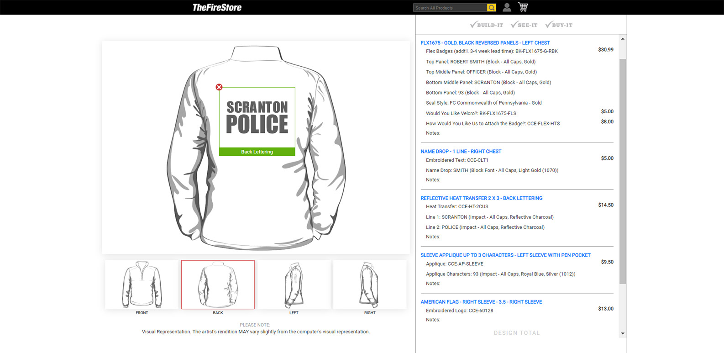Switch to the BUILD-IT step

(487, 25)
